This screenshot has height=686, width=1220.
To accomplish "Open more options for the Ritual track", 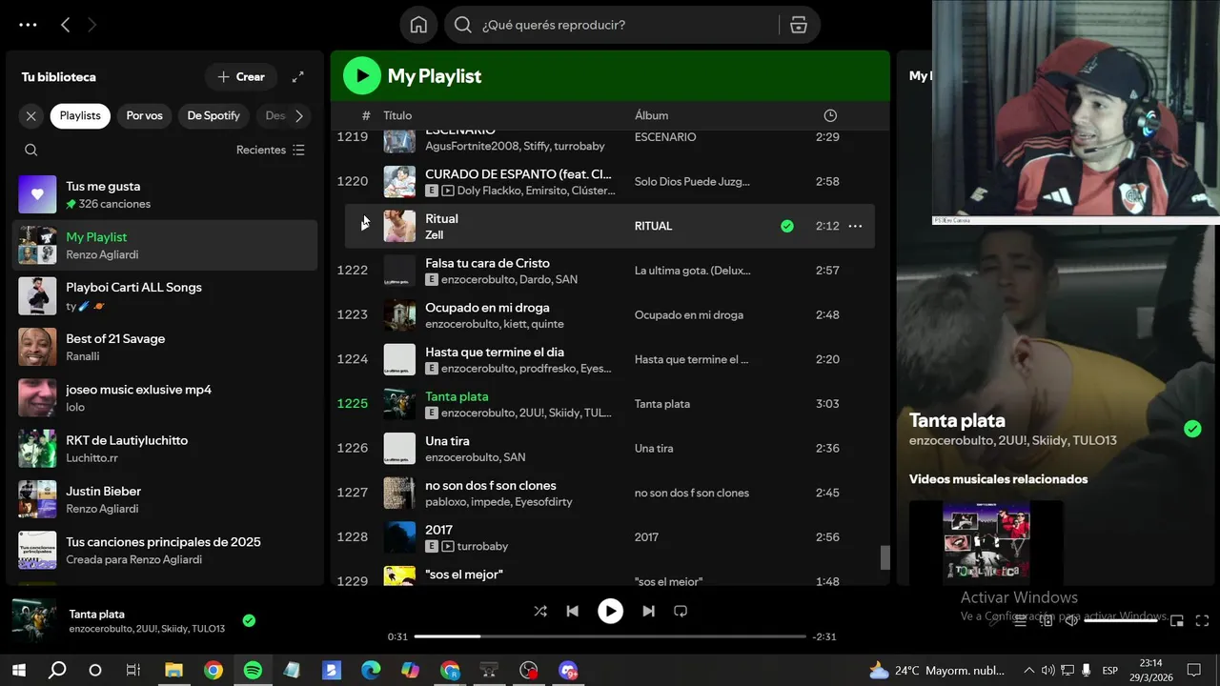I will (x=855, y=226).
